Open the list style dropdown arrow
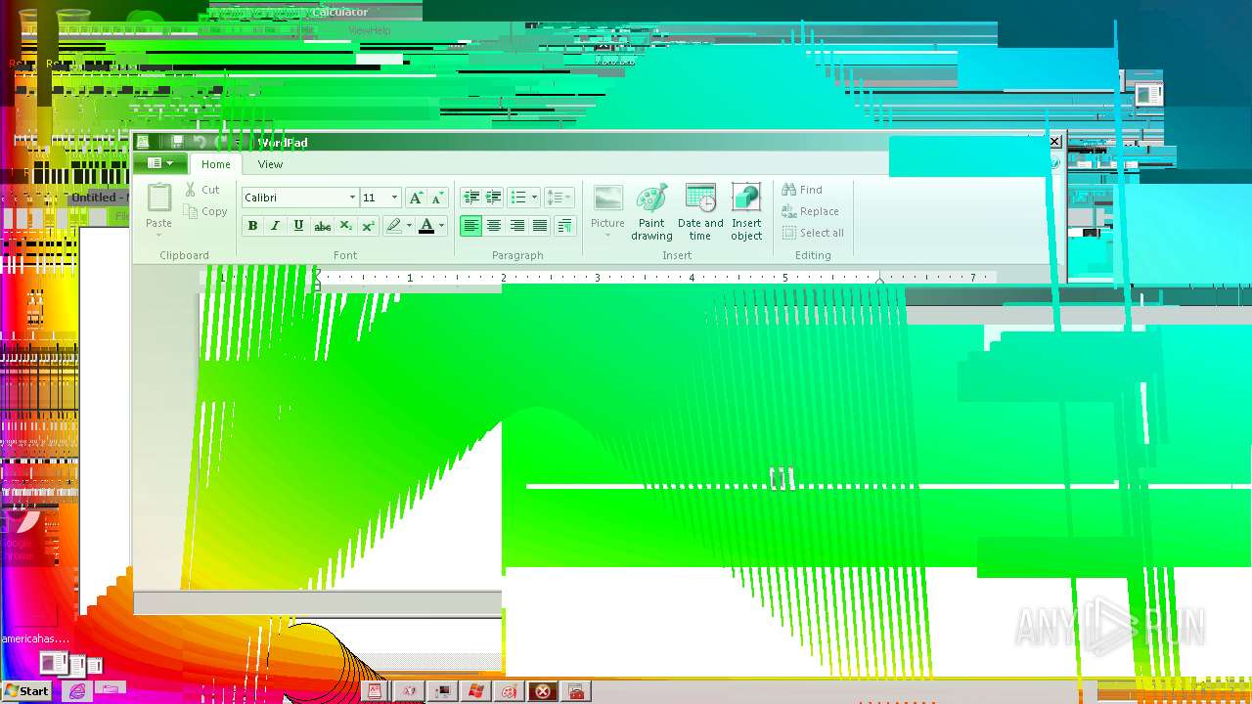 [x=534, y=198]
